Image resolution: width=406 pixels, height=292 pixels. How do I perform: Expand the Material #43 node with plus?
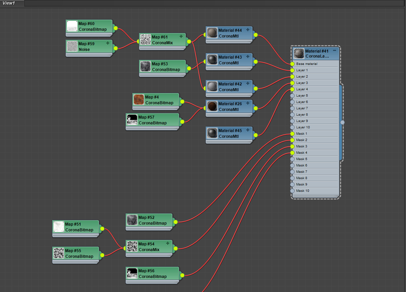tap(248, 57)
